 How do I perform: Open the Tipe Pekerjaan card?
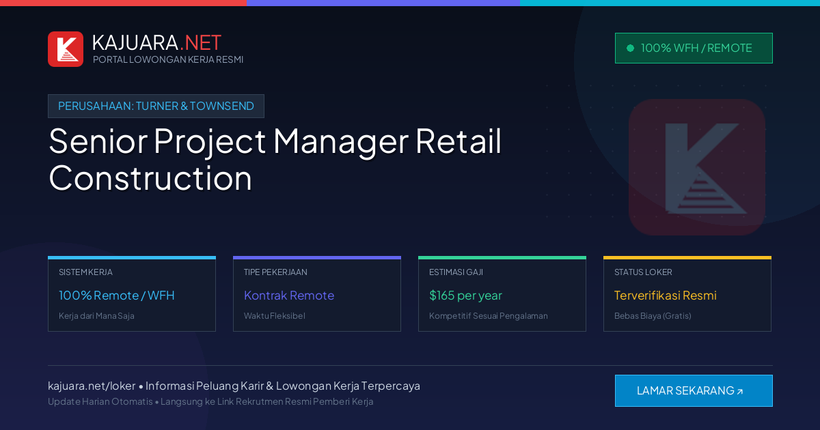point(317,294)
